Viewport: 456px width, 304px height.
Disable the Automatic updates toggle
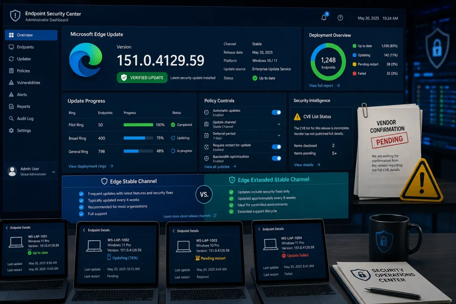pyautogui.click(x=276, y=112)
